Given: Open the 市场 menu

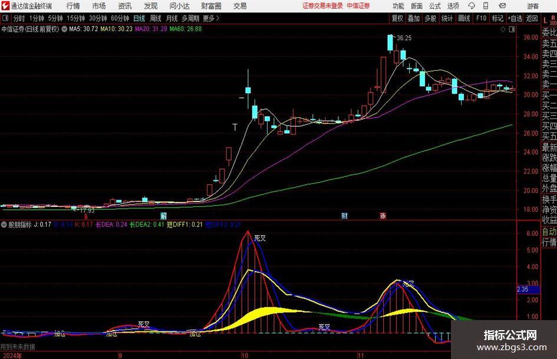Looking at the screenshot, I should click(x=99, y=6).
